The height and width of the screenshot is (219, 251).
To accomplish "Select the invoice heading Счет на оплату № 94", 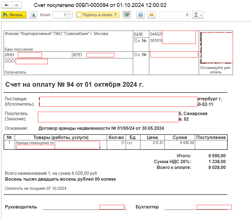I will tap(74, 84).
